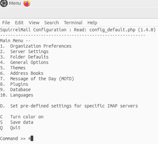Open the Terminal menu
The width and height of the screenshot is (158, 144).
click(x=73, y=23)
